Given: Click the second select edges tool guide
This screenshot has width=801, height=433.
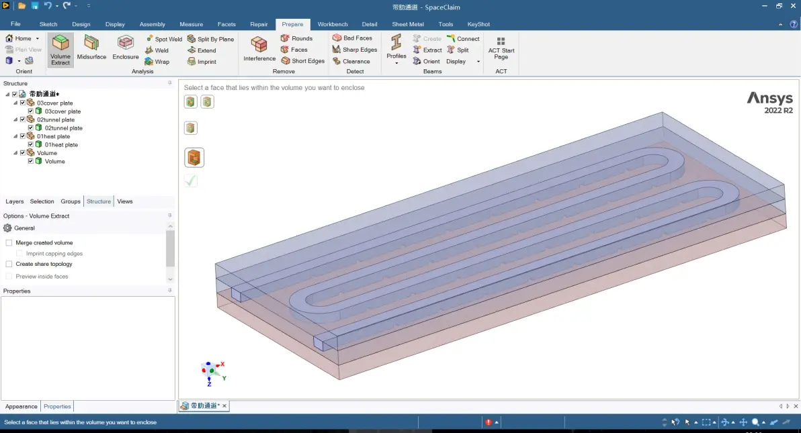Looking at the screenshot, I should (x=207, y=101).
